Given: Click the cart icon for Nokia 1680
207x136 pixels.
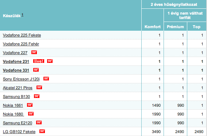Looking at the screenshot, I should pyautogui.click(x=31, y=114).
